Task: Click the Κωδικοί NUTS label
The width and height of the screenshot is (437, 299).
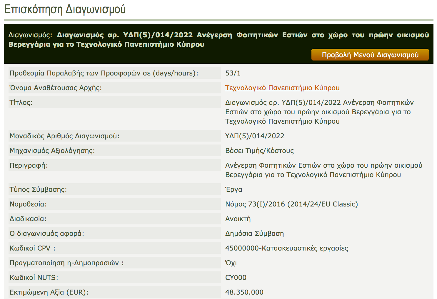Action: [34, 278]
